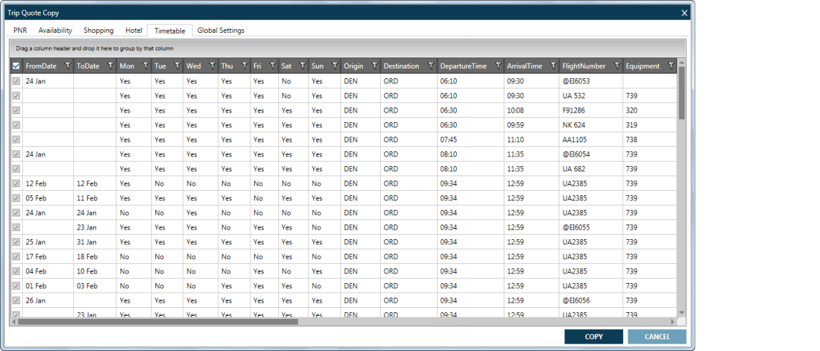Click the DepartureTime column filter funnel
Viewport: 820px width, 351px height.
(x=499, y=66)
